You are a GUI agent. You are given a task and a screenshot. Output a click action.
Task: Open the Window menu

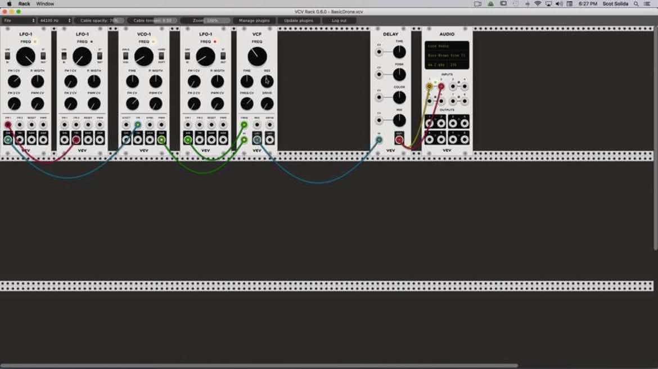[45, 4]
